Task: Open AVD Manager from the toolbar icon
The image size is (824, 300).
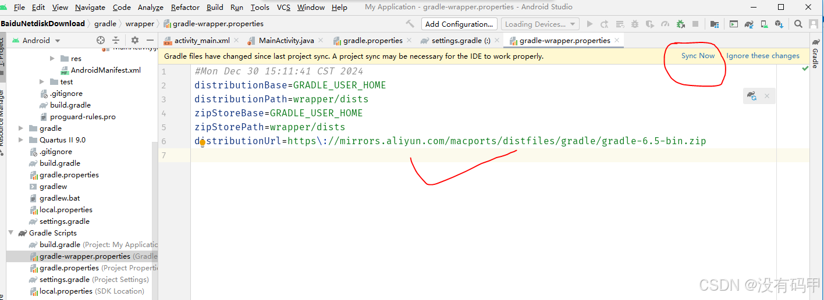Action: (x=764, y=24)
